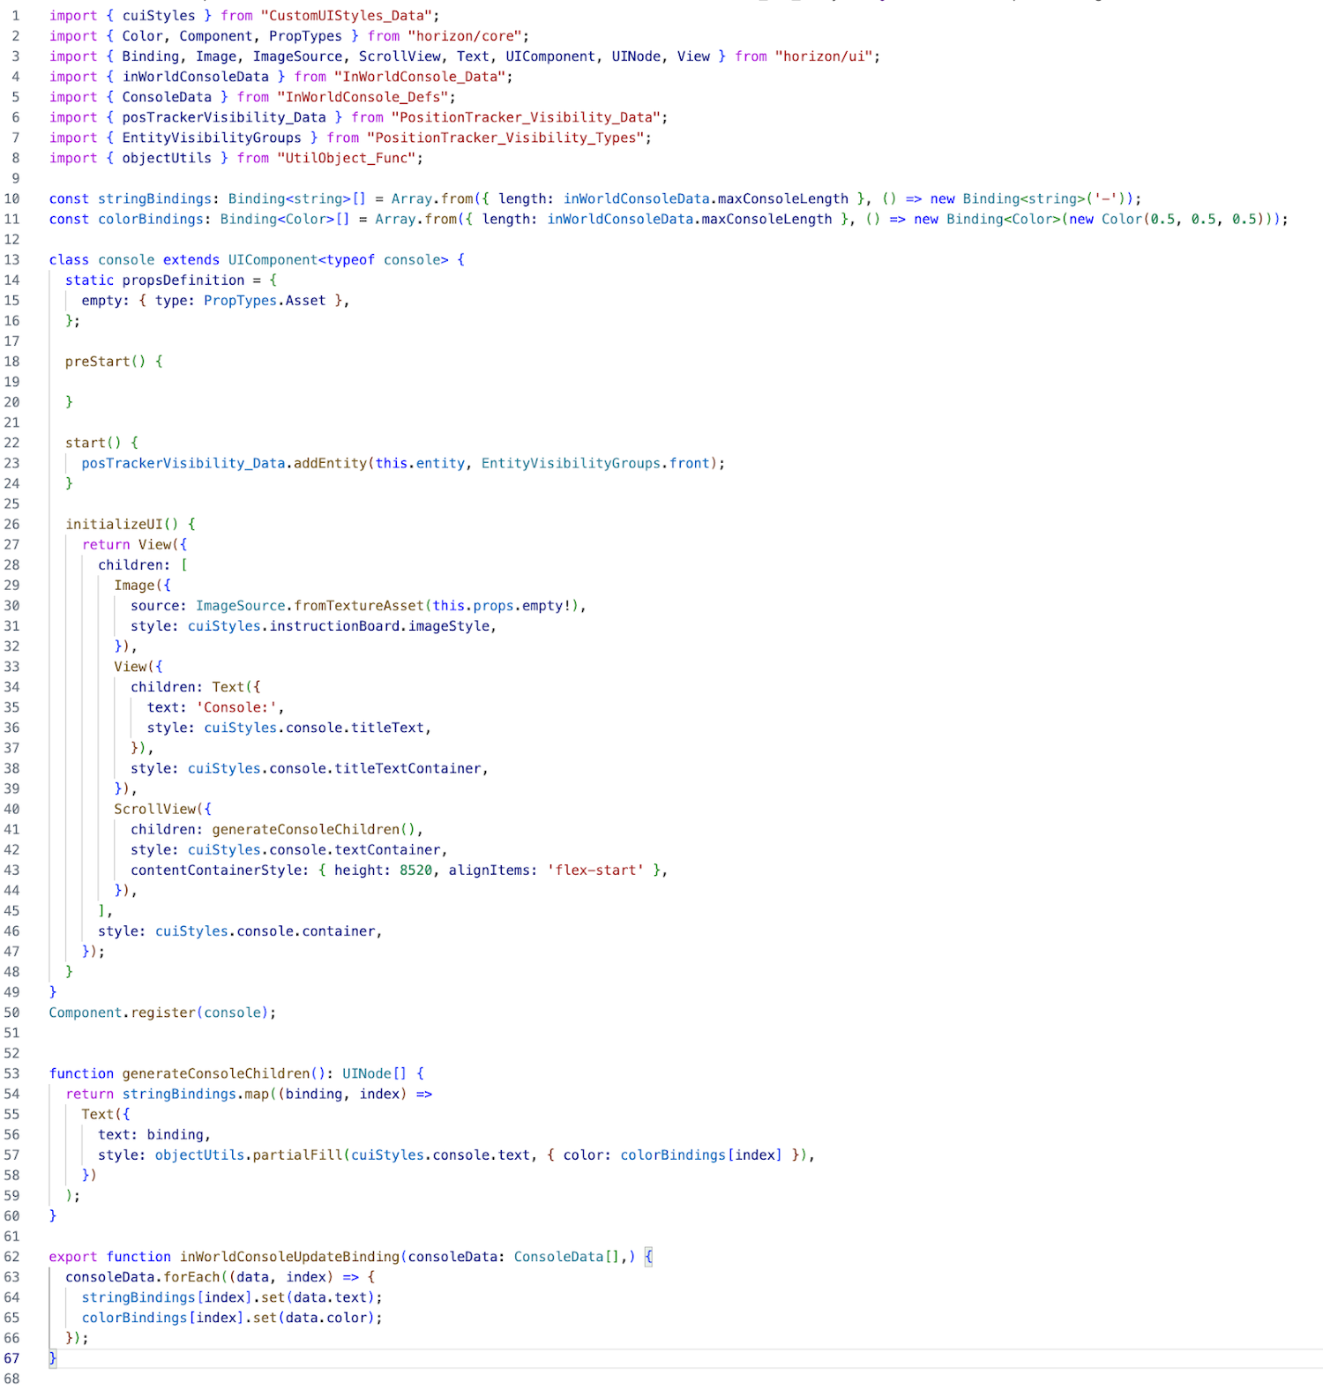Click line number 68 in the gutter
Image resolution: width=1323 pixels, height=1390 pixels.
tap(11, 1379)
